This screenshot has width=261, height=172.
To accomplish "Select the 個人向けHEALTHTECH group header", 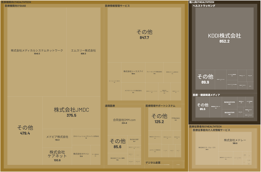I will pos(202,2).
